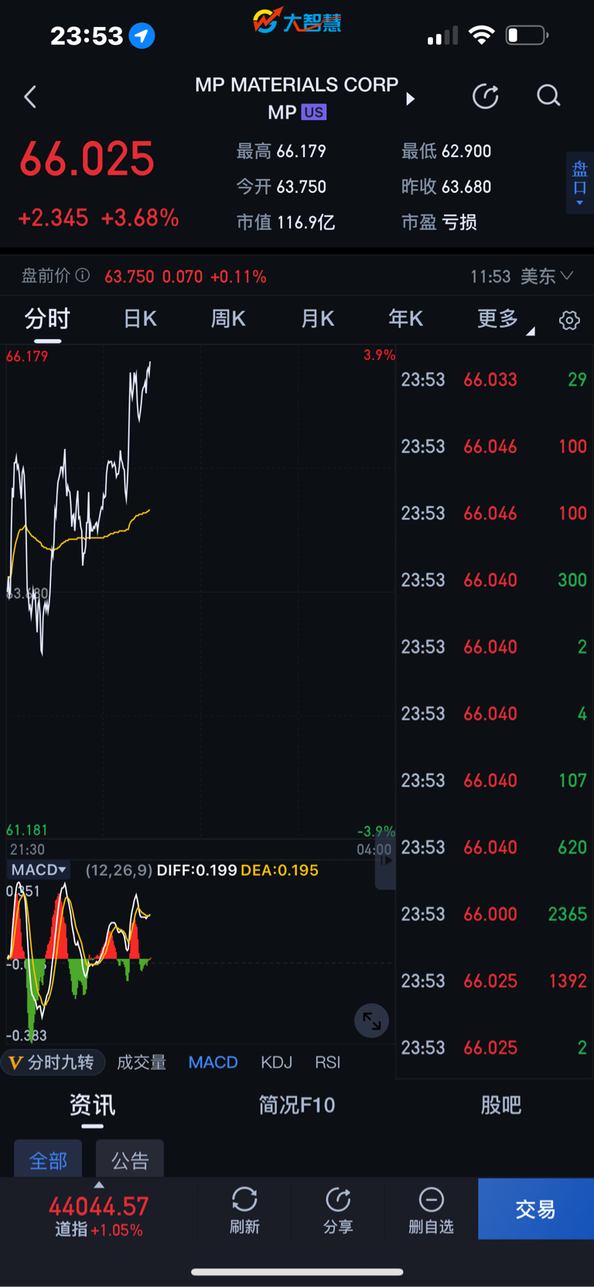Tap the trade row with volume 2365
The height and width of the screenshot is (1287, 594).
coord(494,914)
